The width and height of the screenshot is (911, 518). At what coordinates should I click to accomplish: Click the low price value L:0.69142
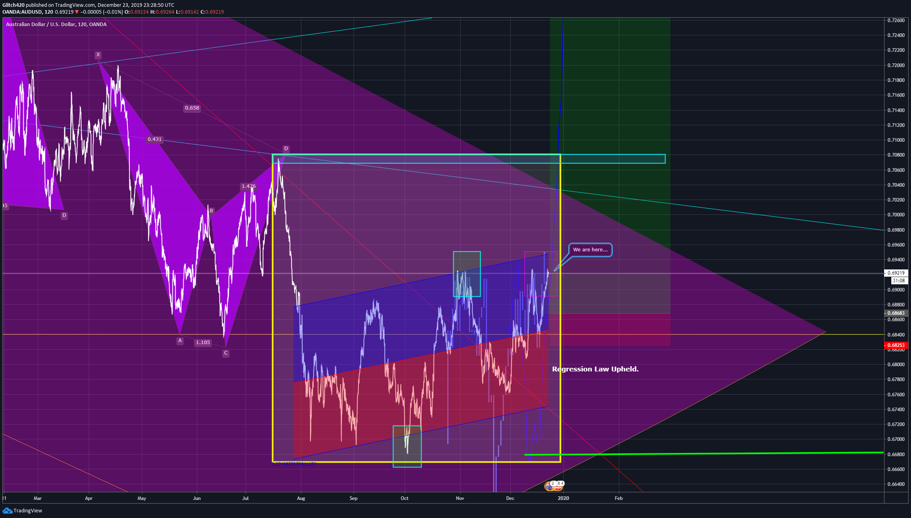pos(188,12)
